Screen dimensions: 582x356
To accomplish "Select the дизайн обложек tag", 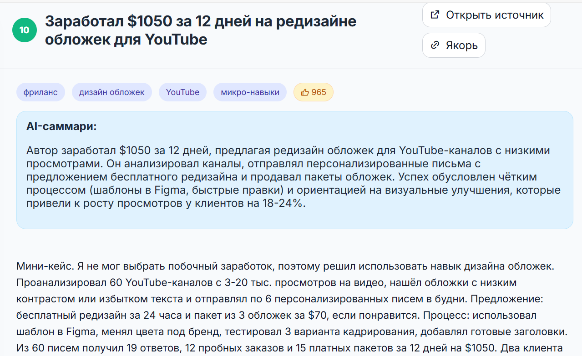I will pos(111,92).
